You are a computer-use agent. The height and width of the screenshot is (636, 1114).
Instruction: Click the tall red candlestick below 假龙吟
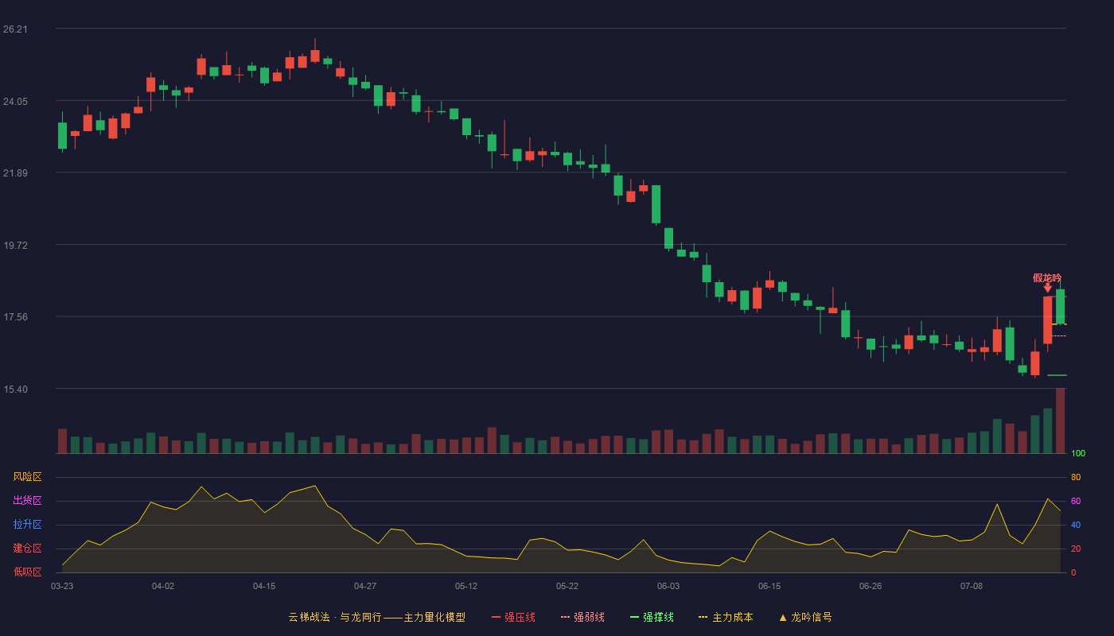(x=1048, y=320)
